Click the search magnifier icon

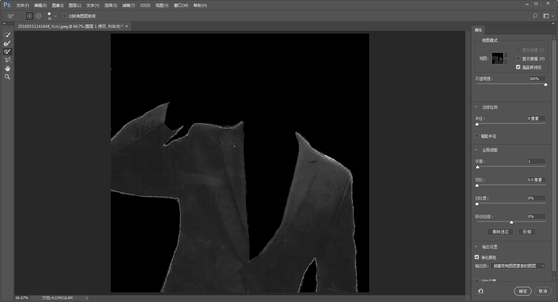click(535, 16)
